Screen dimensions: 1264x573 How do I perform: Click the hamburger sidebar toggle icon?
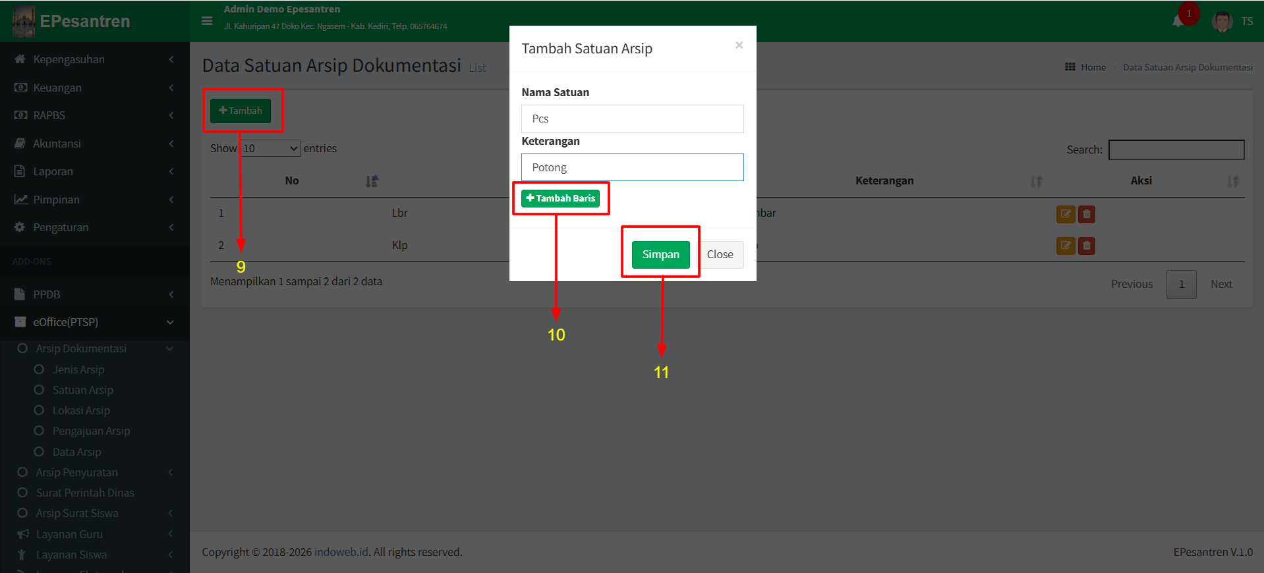click(x=207, y=21)
